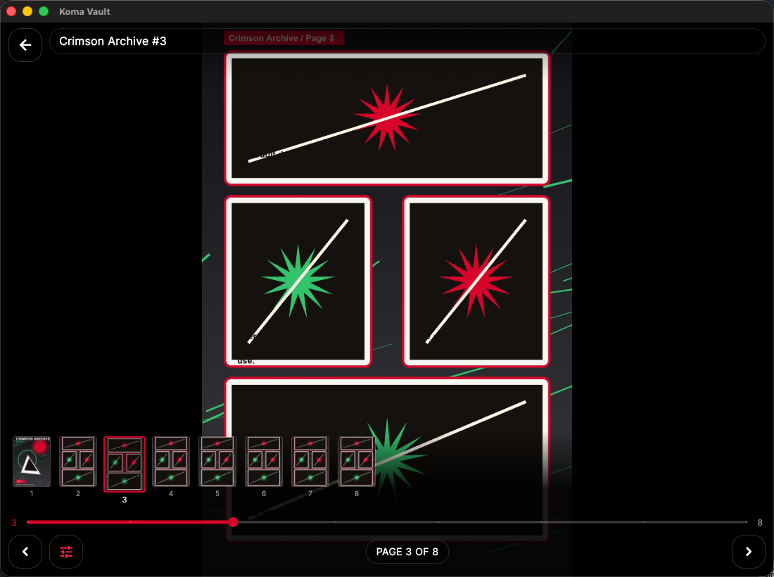Go to next page chevron

(x=749, y=552)
